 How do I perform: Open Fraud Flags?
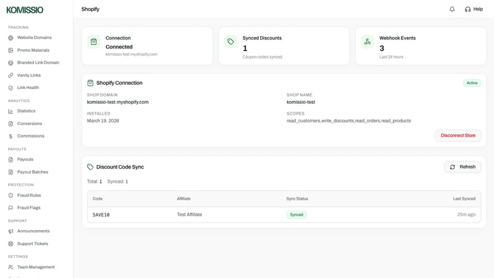(28, 208)
